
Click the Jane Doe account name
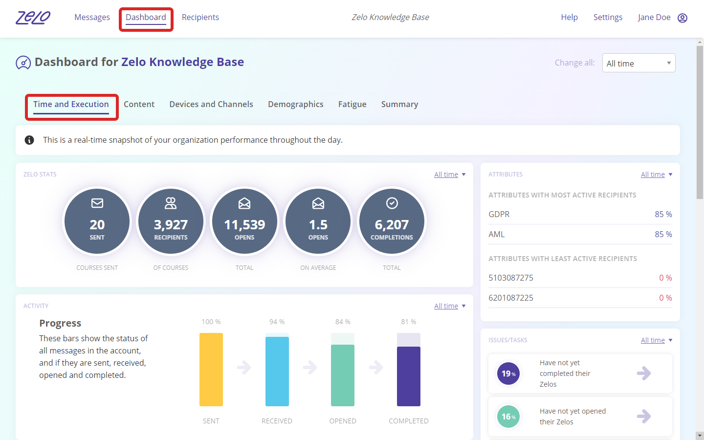654,18
